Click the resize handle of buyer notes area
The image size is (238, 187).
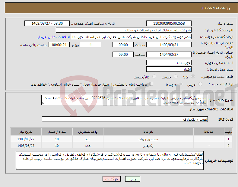(17, 168)
